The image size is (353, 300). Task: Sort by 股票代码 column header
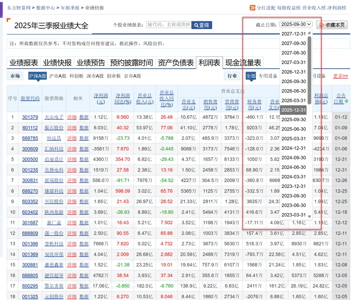click(30, 99)
